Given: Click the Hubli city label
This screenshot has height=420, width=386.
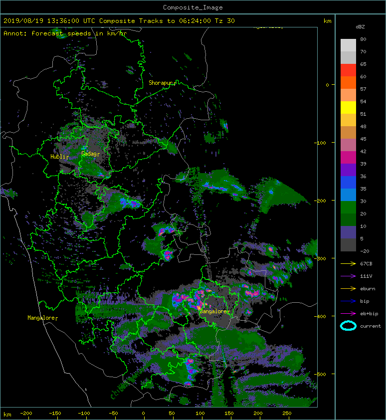Looking at the screenshot, I should [58, 157].
